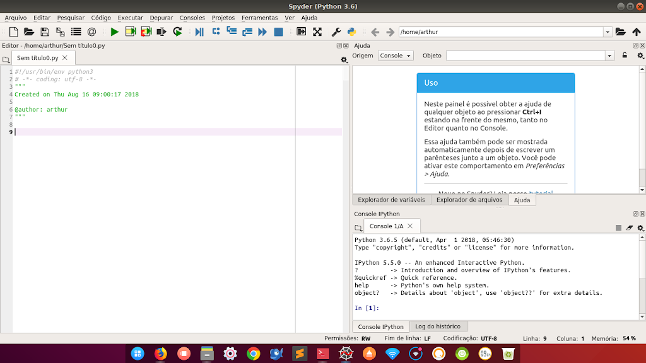Image resolution: width=646 pixels, height=363 pixels.
Task: Run current cell and advance
Action: click(146, 32)
